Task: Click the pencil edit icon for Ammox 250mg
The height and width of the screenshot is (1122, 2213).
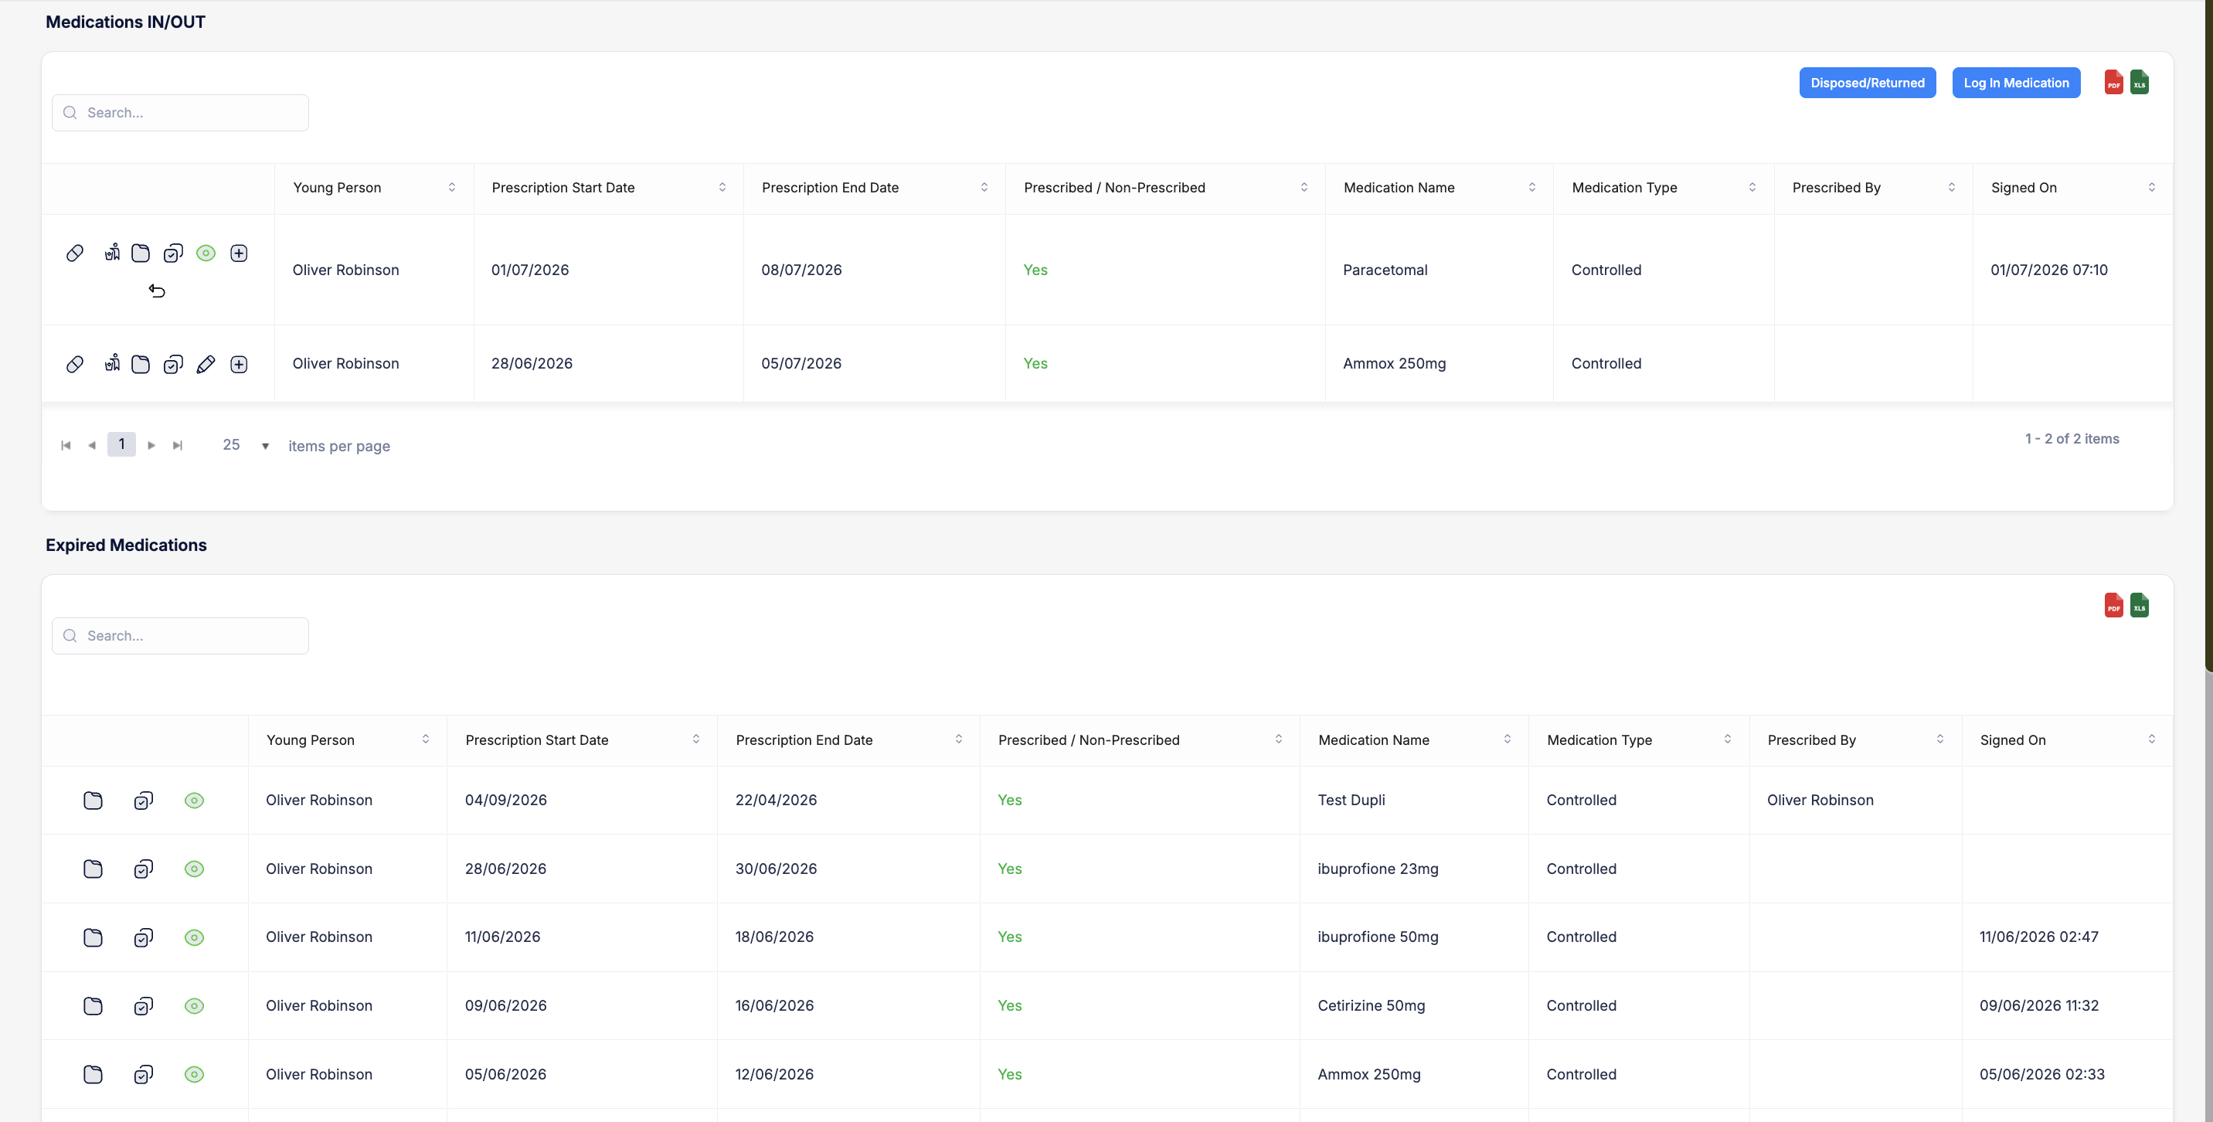Action: click(206, 364)
